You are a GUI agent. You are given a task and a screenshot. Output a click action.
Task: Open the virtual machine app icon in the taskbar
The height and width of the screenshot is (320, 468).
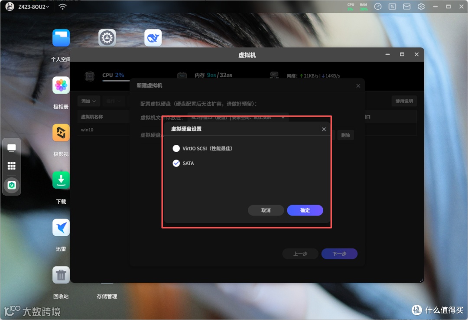[x=12, y=185]
